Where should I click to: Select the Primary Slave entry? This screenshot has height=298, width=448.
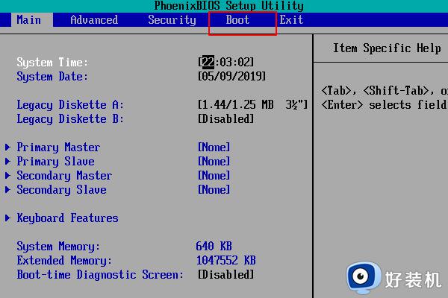[55, 162]
